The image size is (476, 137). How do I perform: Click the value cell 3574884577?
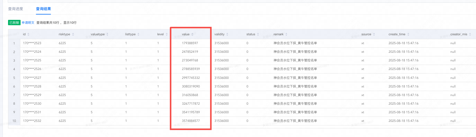(x=191, y=121)
